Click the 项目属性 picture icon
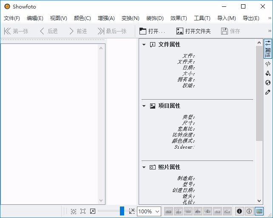273x218 pixels. (x=153, y=106)
